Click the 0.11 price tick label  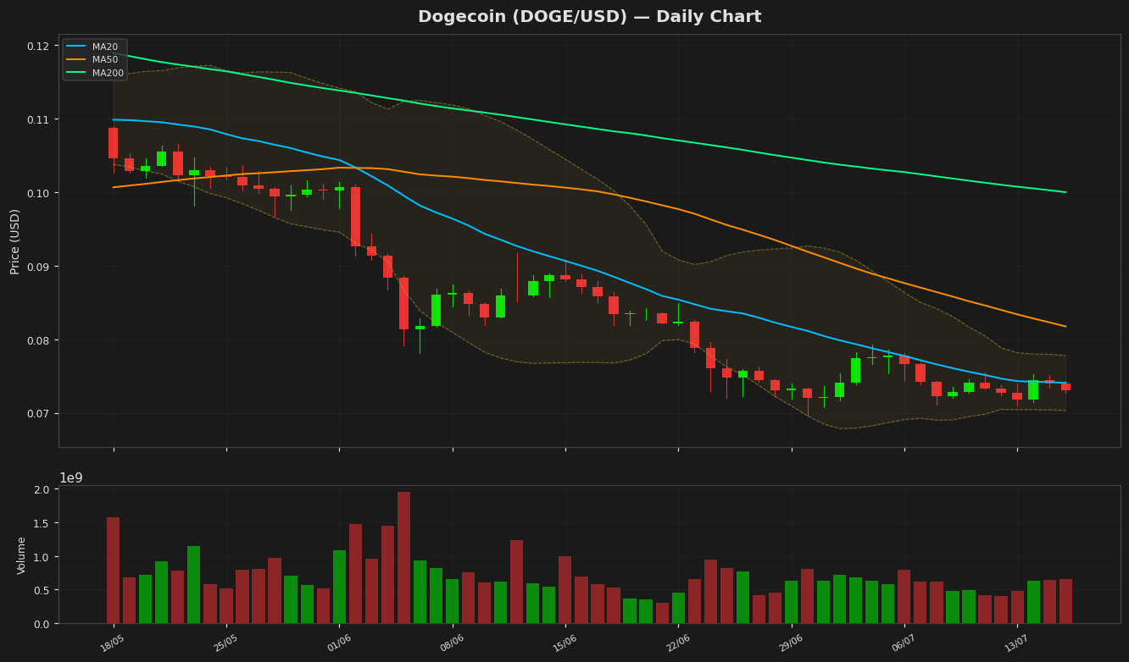coord(36,119)
